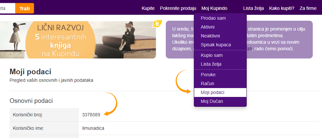Open Pokrenite prodaju in top navigation
322x138 pixels.
(x=178, y=9)
